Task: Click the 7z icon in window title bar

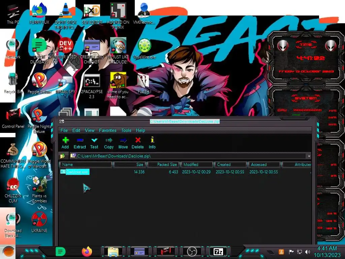Action: tap(62, 121)
